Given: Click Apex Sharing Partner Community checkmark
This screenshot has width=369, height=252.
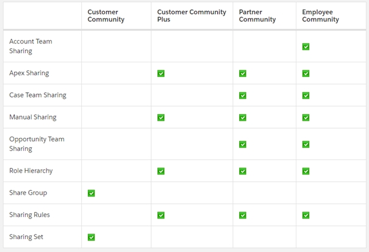Looking at the screenshot, I should (243, 73).
